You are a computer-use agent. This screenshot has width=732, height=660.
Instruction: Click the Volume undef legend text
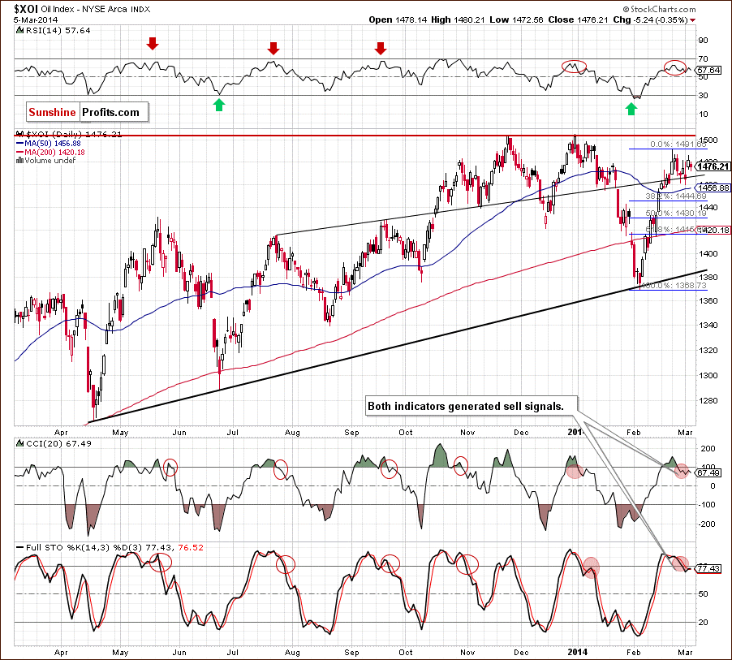pyautogui.click(x=50, y=160)
